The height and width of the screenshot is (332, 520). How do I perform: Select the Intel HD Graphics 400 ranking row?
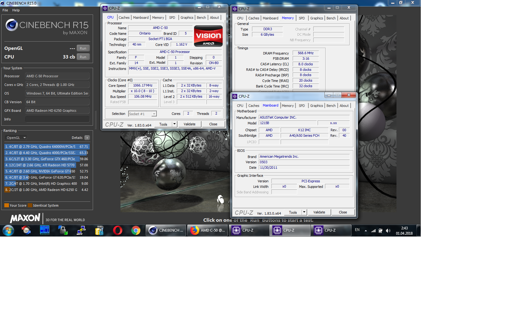47,184
